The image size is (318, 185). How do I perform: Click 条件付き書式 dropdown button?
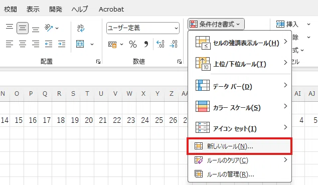tap(216, 24)
